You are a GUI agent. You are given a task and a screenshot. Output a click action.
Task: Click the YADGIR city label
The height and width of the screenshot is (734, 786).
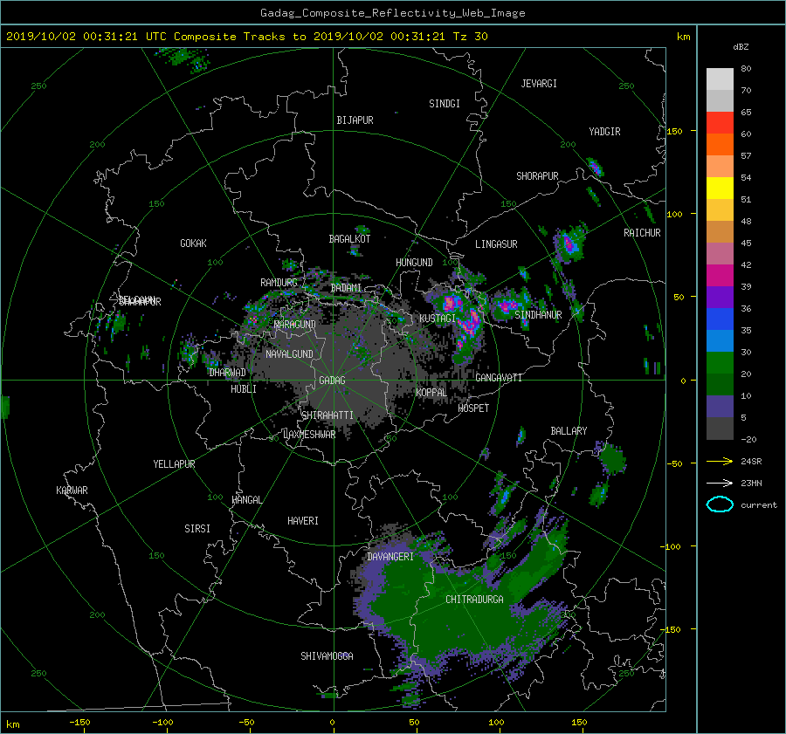point(604,132)
